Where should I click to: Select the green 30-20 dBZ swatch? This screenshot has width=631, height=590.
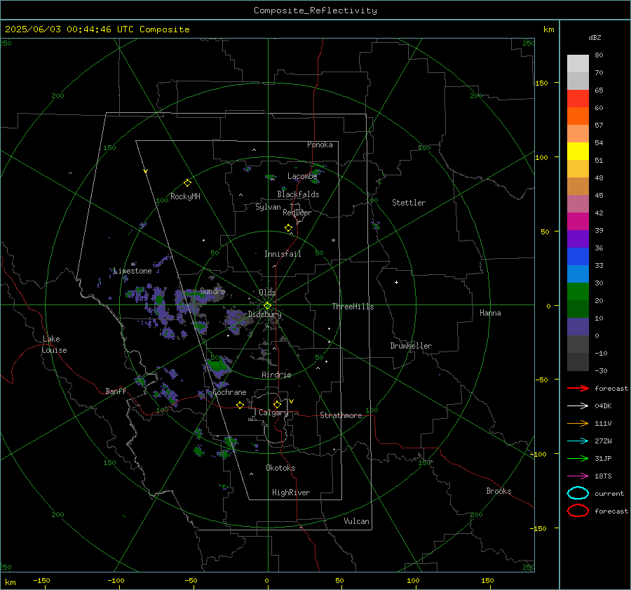(x=578, y=292)
